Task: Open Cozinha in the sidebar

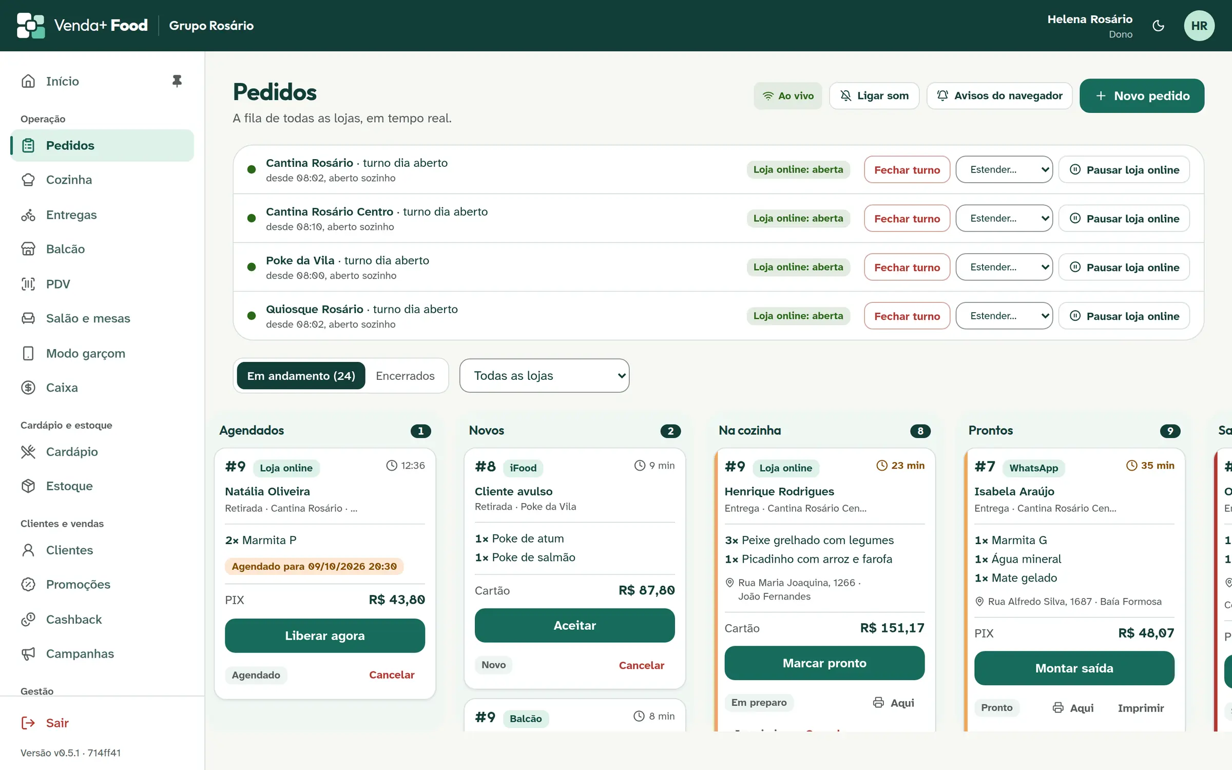Action: (102, 180)
